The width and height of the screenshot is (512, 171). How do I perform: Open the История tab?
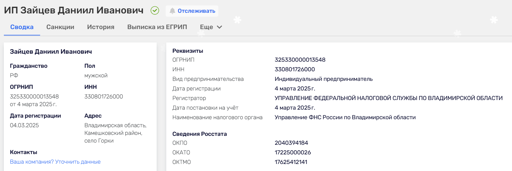pos(101,27)
